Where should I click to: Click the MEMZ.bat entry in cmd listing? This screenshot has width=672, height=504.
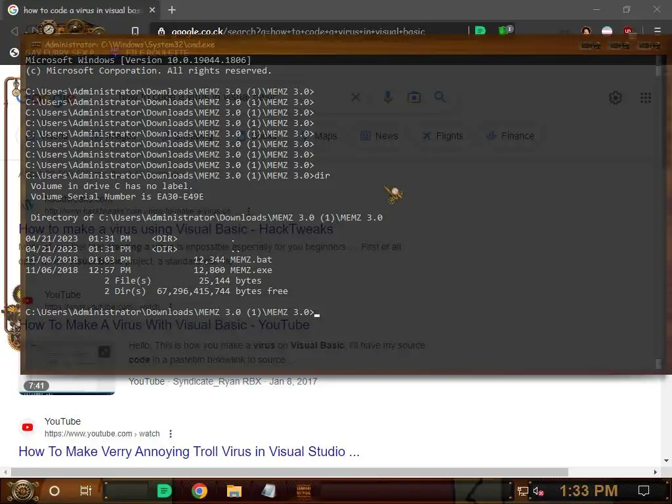click(251, 260)
